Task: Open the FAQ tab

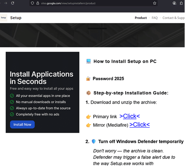Action: pyautogui.click(x=155, y=18)
